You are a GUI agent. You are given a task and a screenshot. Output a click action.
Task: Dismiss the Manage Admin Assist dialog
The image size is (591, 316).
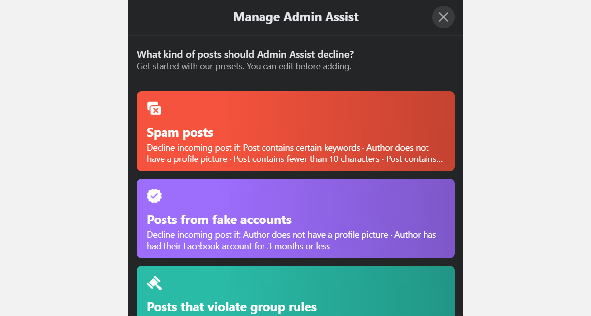point(443,17)
